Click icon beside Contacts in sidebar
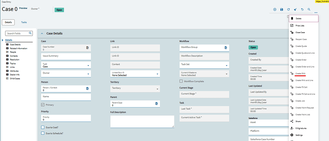 pyautogui.click(x=7, y=56)
